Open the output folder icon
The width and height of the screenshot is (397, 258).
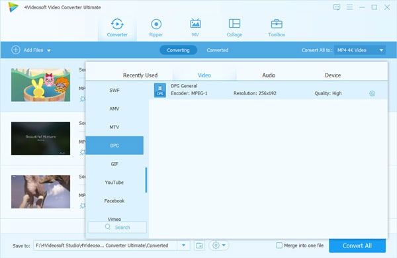(200, 245)
